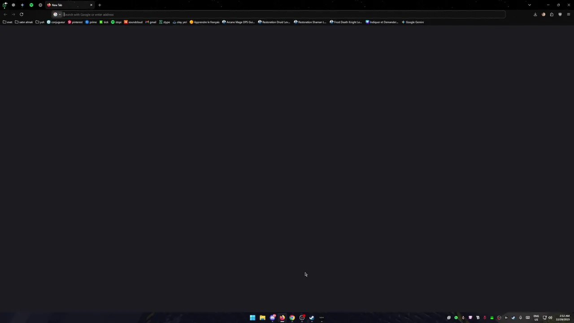Open File Explorer from the taskbar

click(x=262, y=318)
